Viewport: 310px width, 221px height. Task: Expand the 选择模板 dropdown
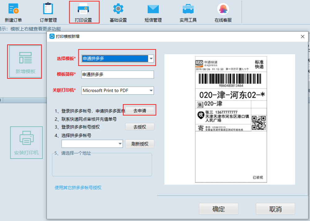click(151, 58)
